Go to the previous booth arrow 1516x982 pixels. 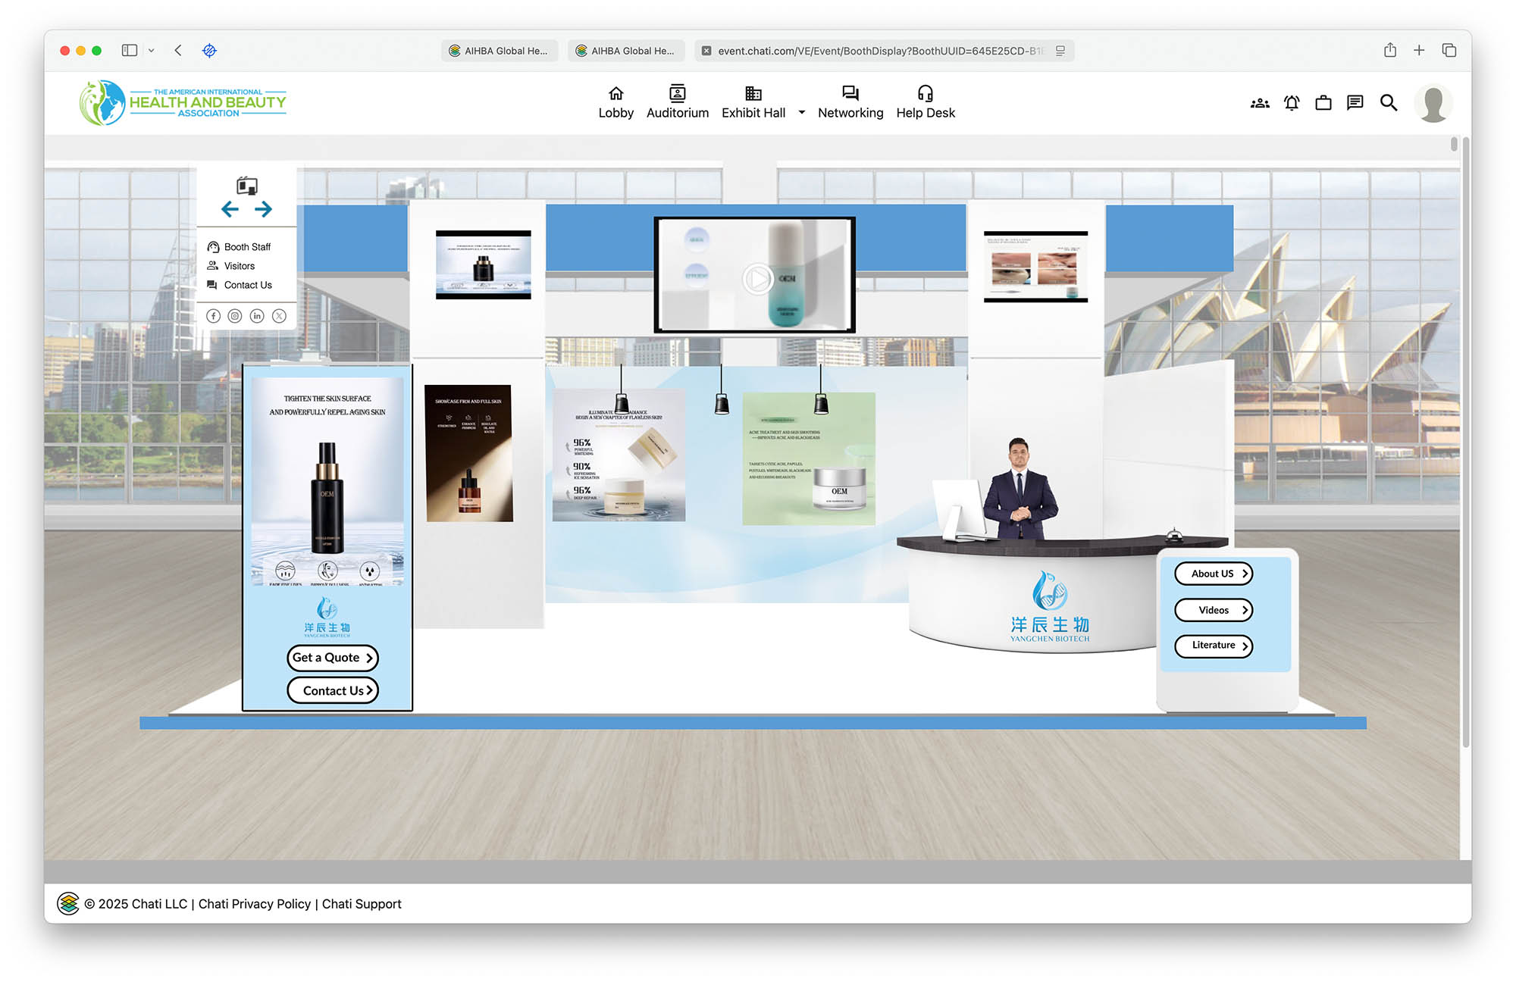230,209
